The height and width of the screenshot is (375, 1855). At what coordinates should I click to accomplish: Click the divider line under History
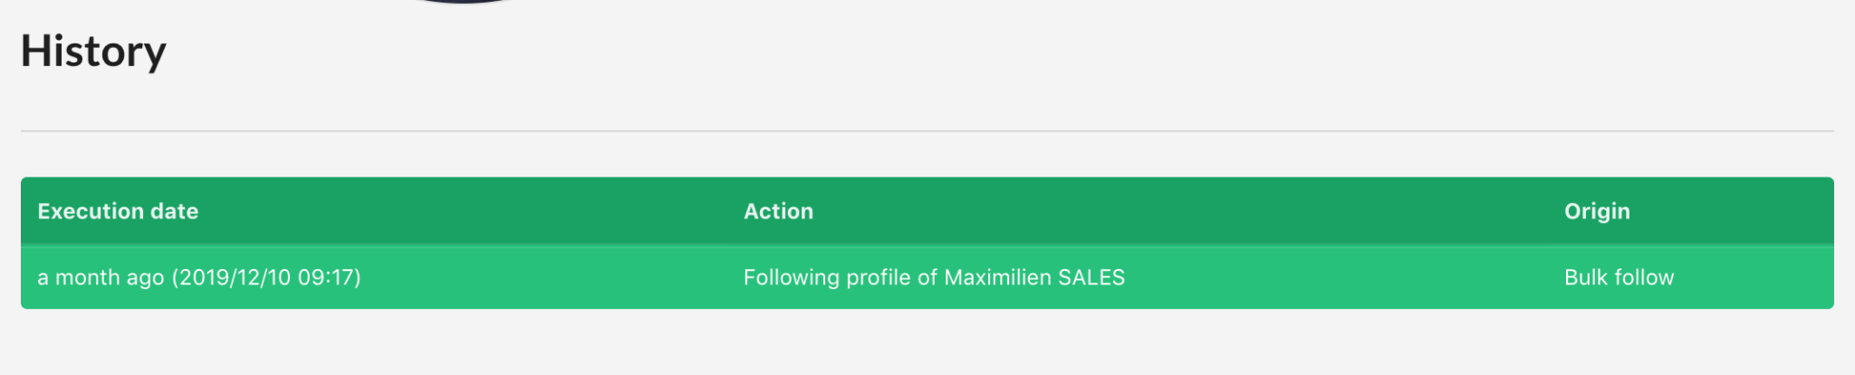coord(927,131)
